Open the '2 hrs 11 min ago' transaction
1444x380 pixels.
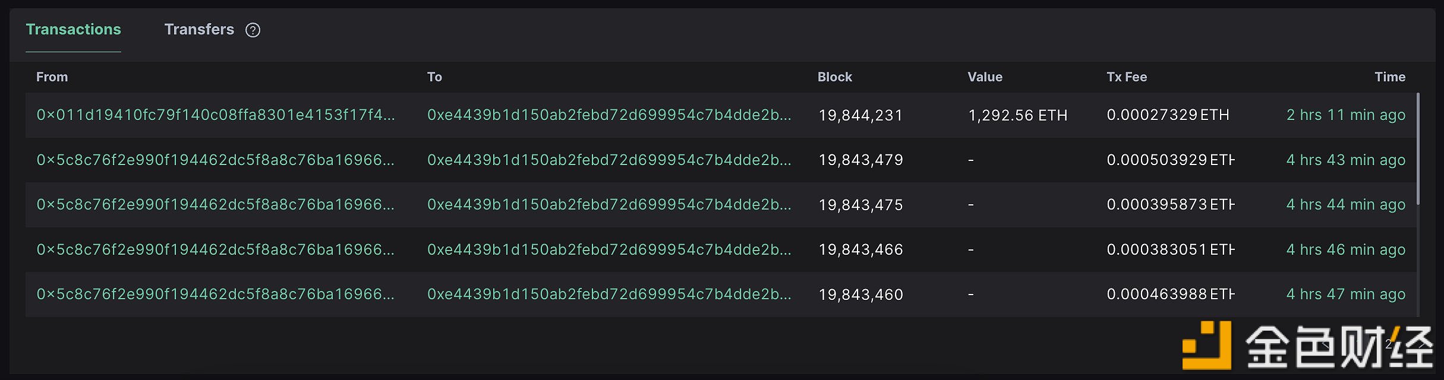1346,115
